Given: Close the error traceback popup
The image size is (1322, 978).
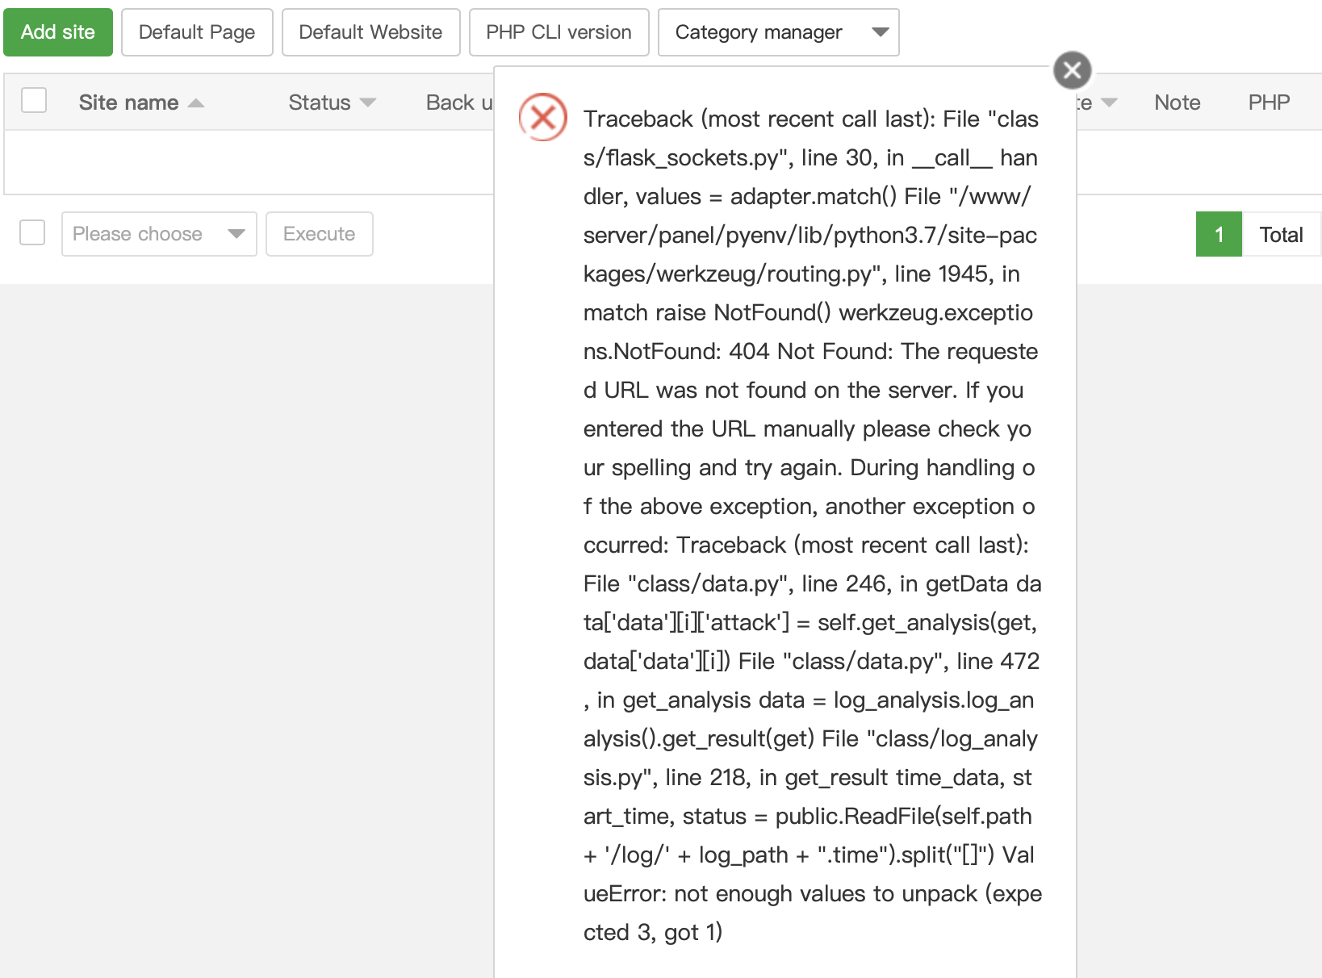Looking at the screenshot, I should pyautogui.click(x=1072, y=71).
